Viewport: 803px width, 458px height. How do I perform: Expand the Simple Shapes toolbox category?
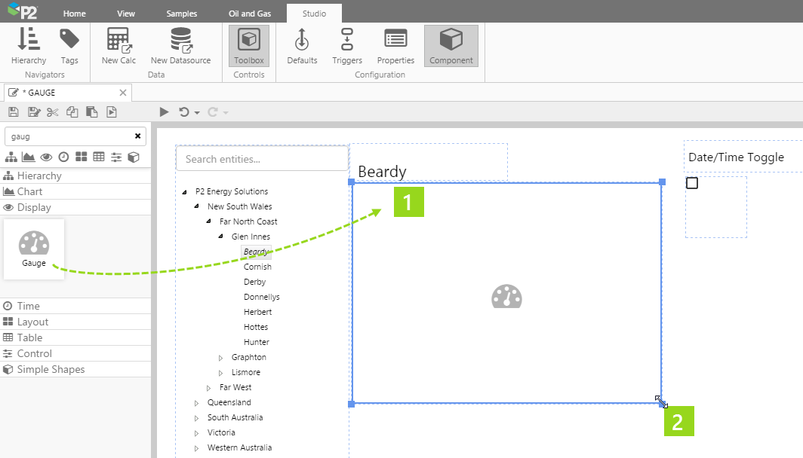51,369
